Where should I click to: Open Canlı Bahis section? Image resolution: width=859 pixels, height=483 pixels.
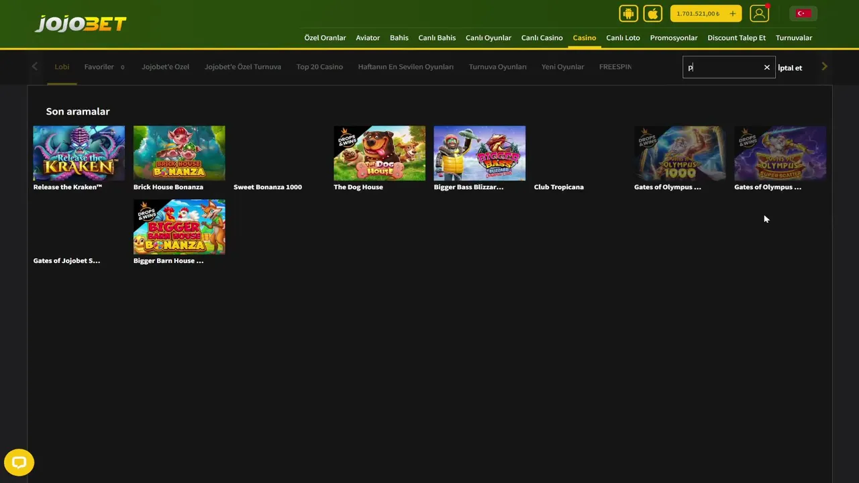point(437,38)
